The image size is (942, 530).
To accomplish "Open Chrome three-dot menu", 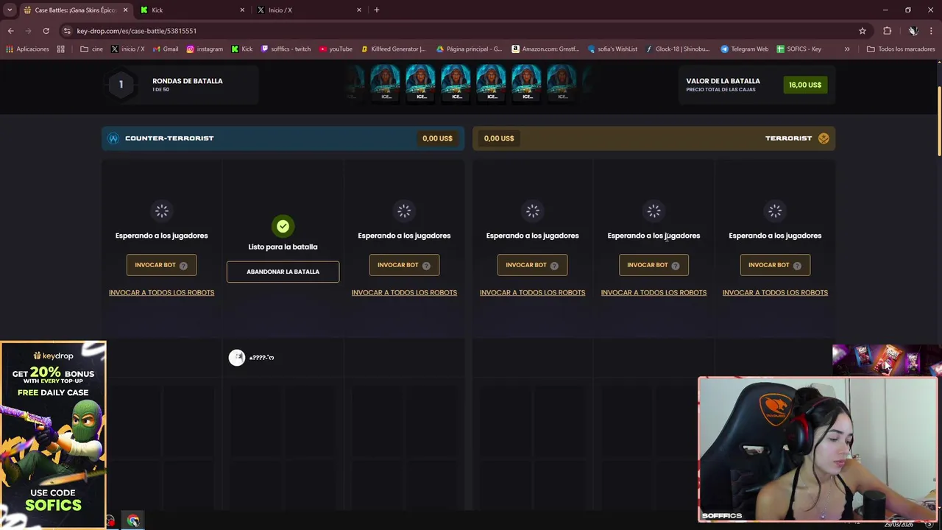I will tap(932, 31).
